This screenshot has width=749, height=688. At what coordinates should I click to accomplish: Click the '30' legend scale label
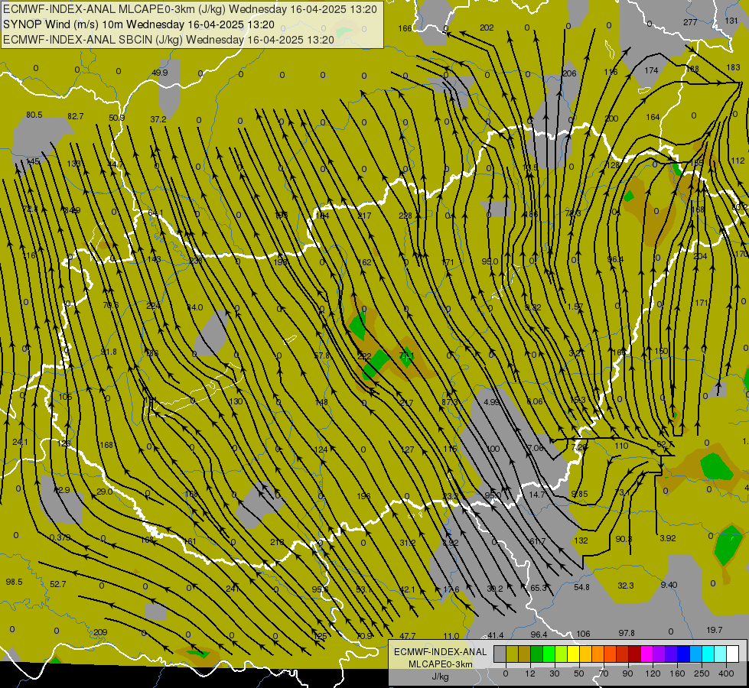coord(555,673)
